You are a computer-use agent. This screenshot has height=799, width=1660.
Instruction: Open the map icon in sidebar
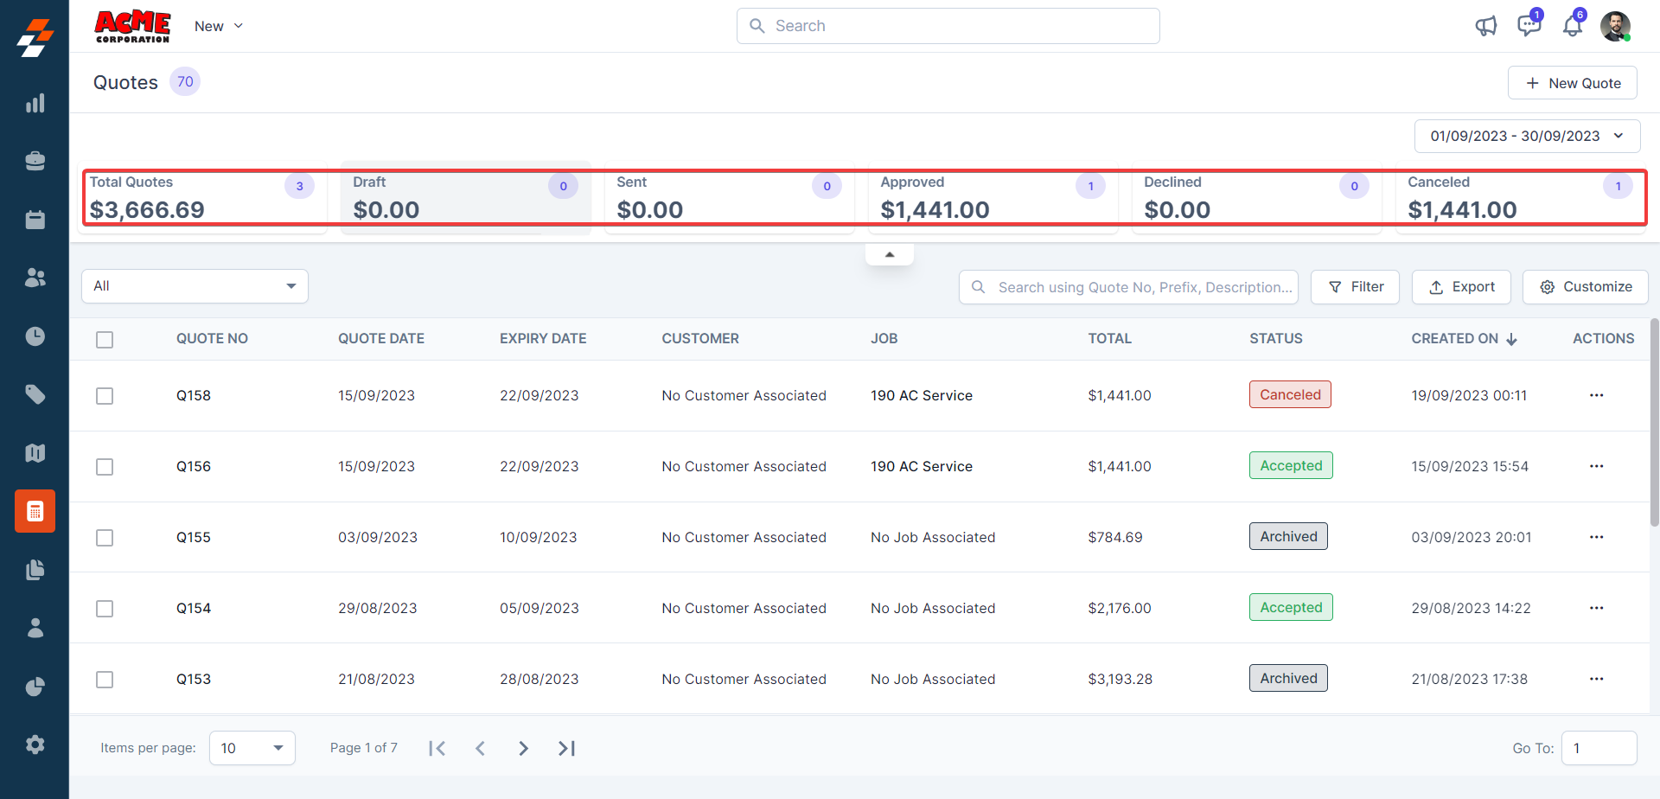tap(35, 453)
